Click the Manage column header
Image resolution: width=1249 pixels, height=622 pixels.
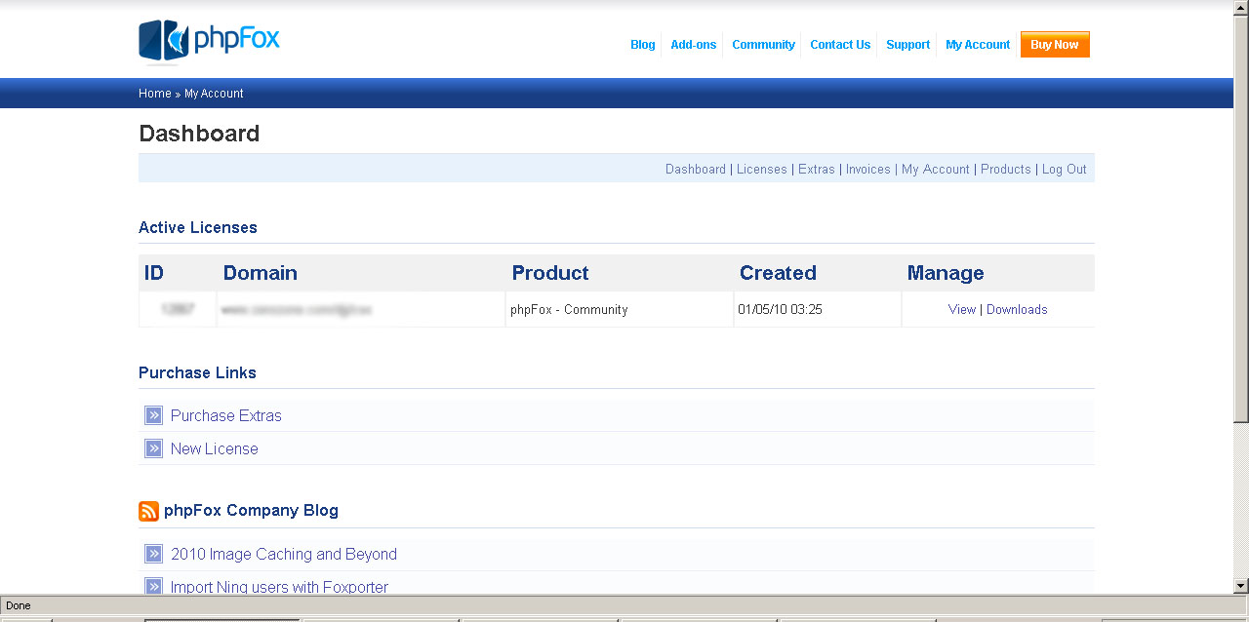click(x=946, y=273)
